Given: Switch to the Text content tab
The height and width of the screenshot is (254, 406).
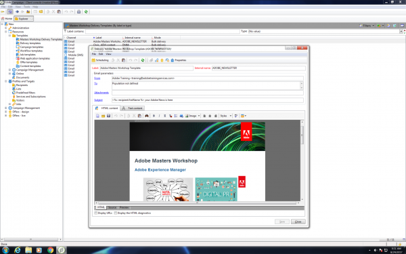Looking at the screenshot, I should [133, 108].
